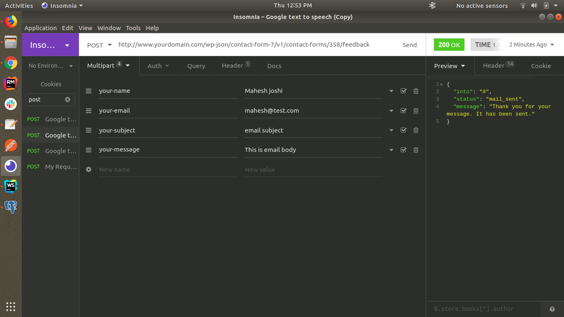Select the My Requ… POST request
564x317 pixels.
pos(51,167)
